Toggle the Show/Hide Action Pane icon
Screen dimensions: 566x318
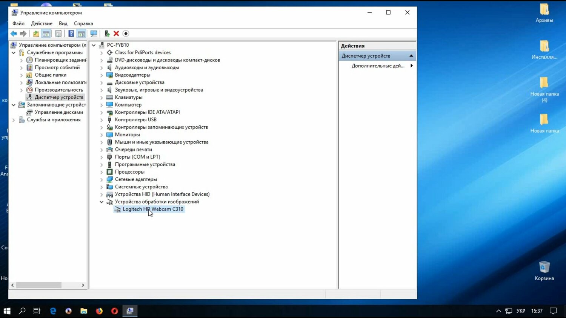click(81, 34)
